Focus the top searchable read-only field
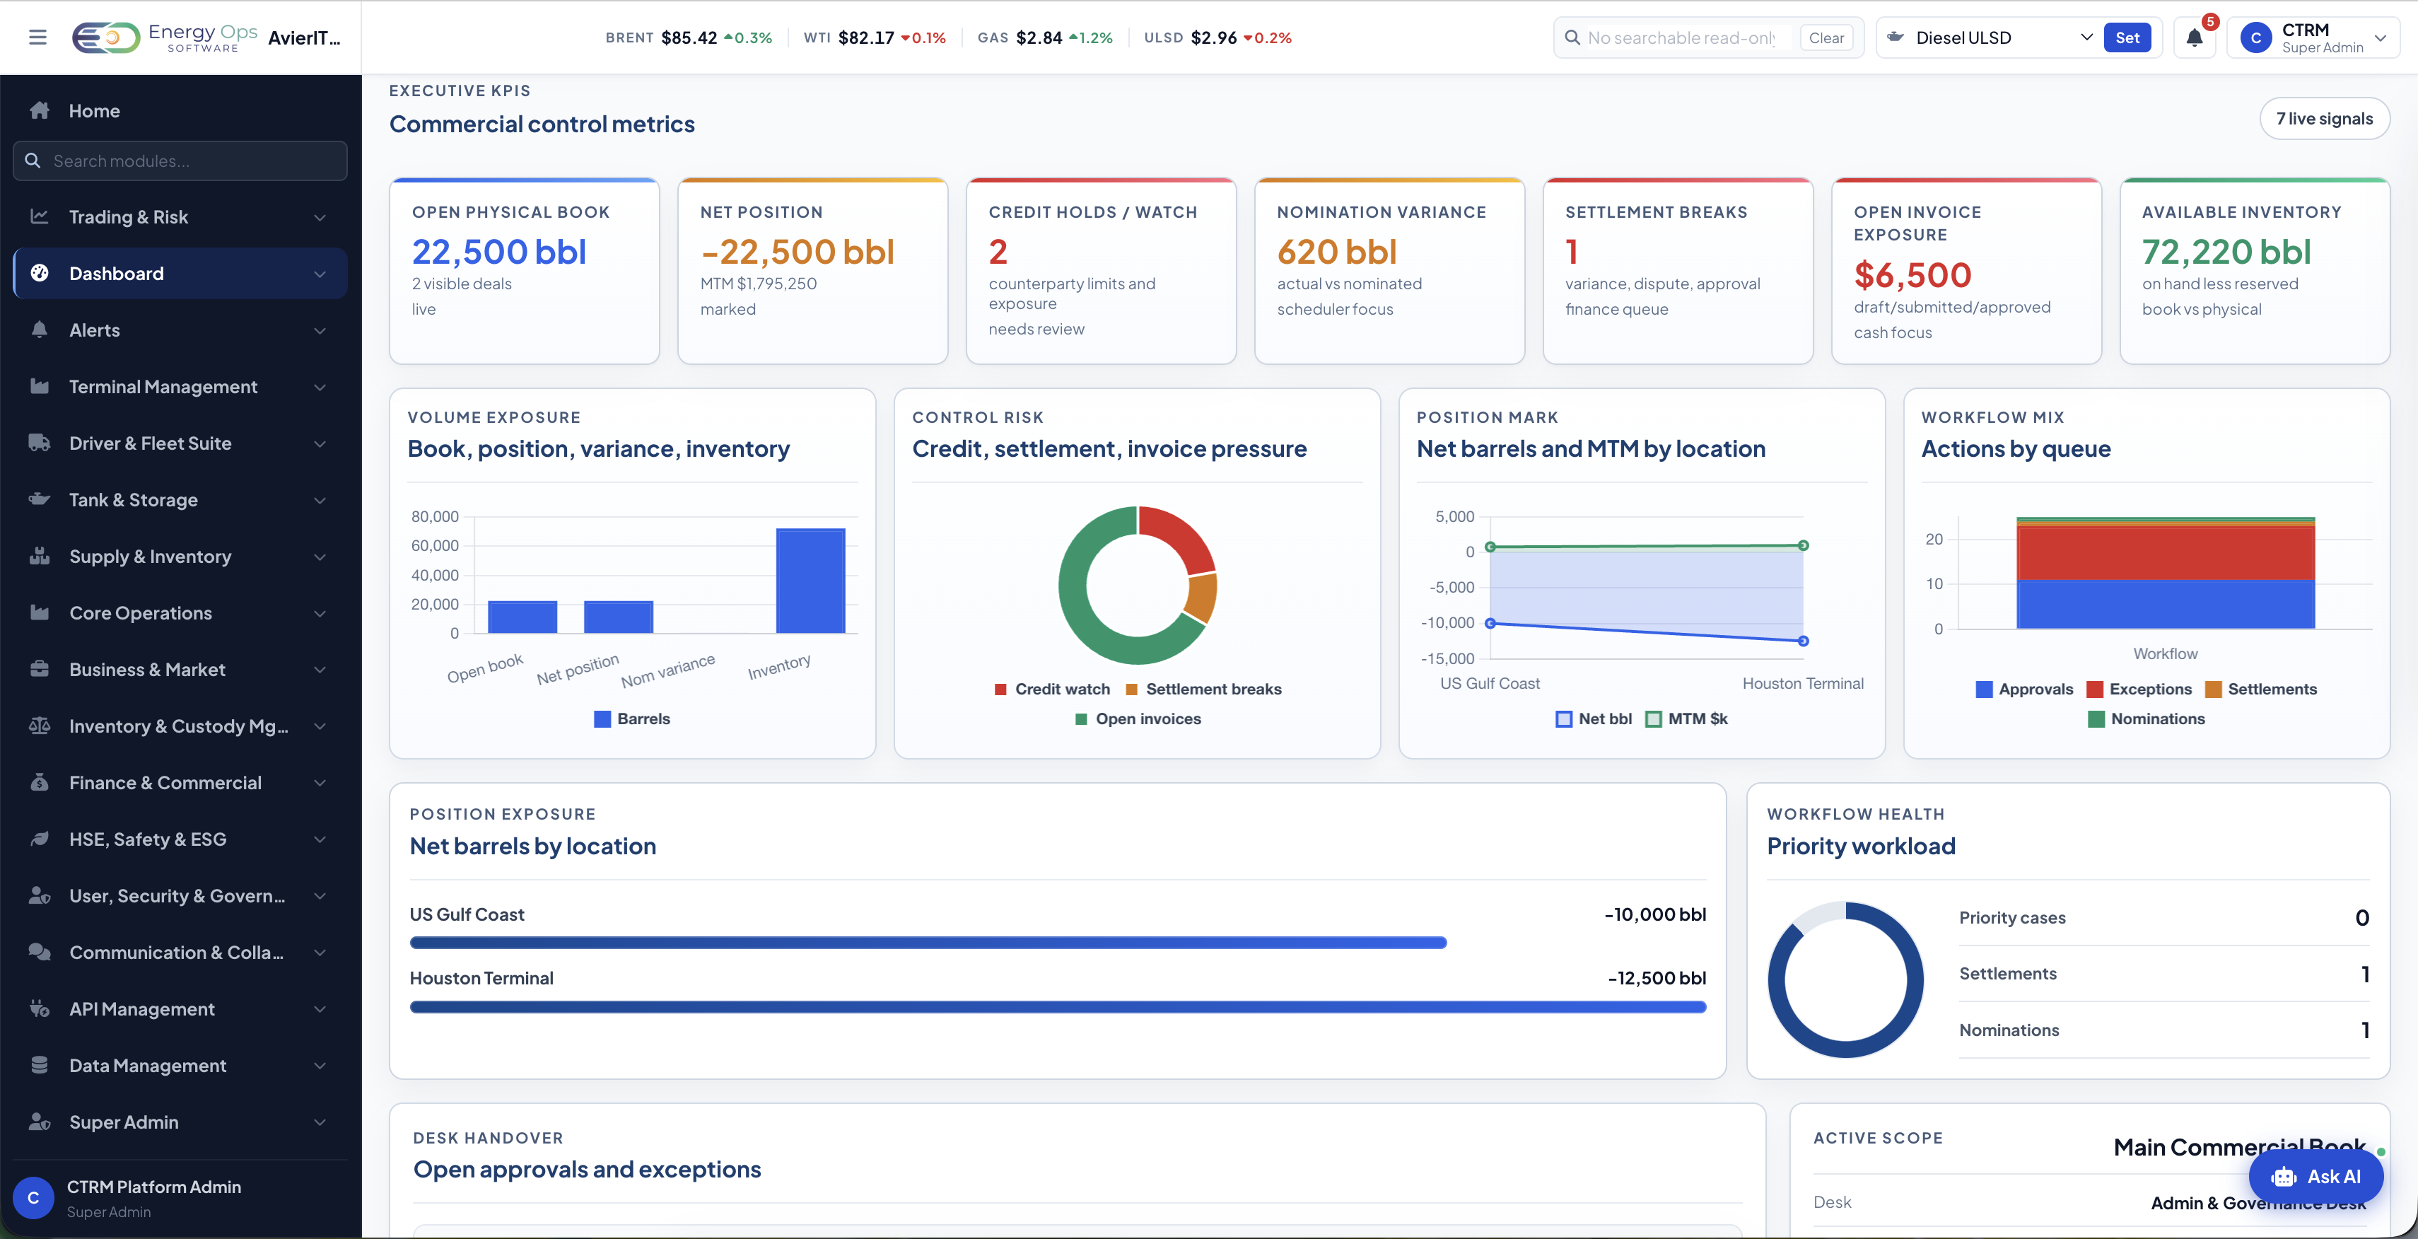 click(1680, 37)
